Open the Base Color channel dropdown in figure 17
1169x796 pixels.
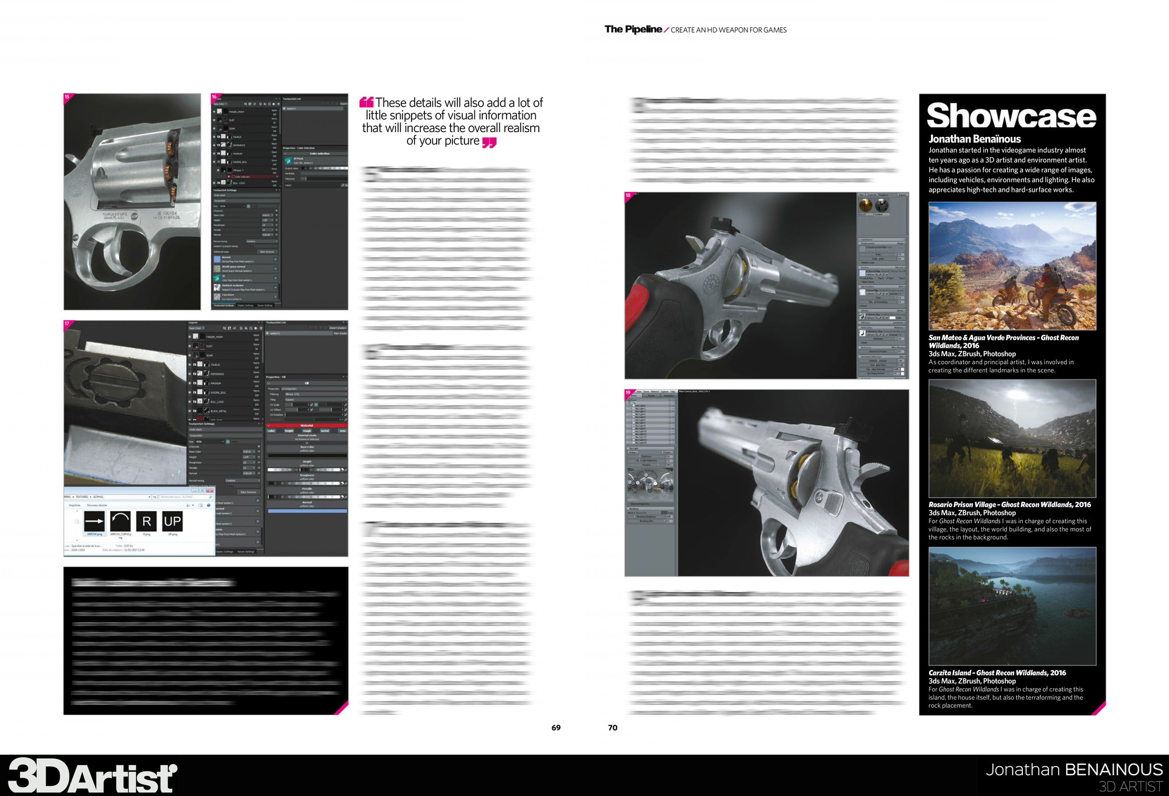pos(196,328)
